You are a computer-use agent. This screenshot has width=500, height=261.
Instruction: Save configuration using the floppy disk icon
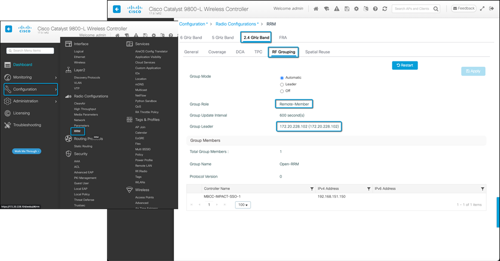346,9
